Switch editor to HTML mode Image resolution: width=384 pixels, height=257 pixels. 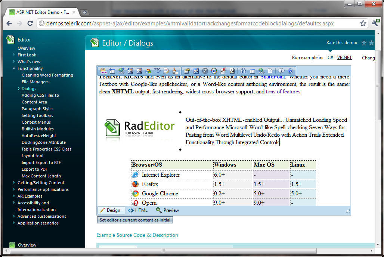coord(137,210)
